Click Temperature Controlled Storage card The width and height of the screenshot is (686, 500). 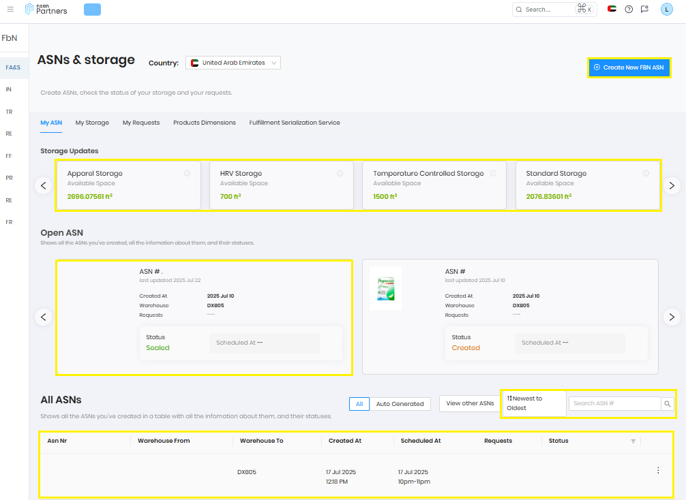tap(434, 185)
